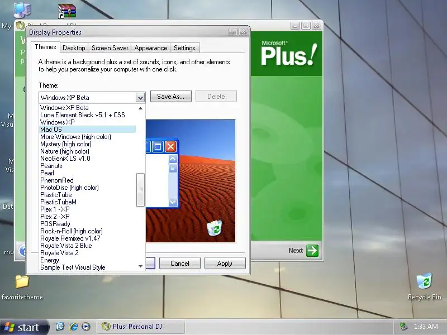Screen dimensions: 447x335
Task: Switch to the Desktop tab
Action: pyautogui.click(x=74, y=48)
